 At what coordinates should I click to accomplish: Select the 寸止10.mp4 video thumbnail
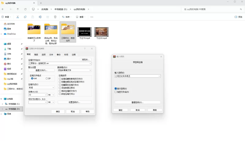point(85,32)
